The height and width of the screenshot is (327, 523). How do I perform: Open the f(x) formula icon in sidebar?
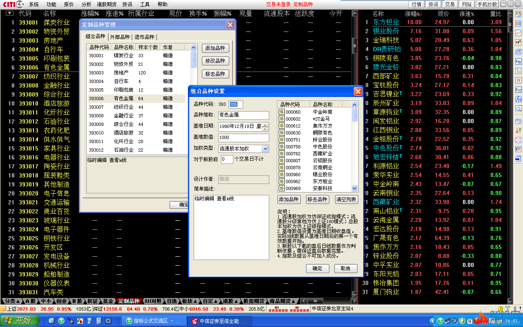click(x=518, y=99)
